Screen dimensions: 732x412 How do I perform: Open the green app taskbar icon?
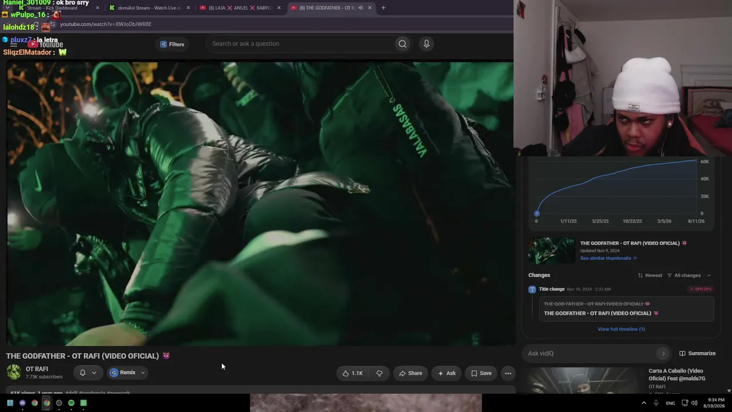tap(83, 403)
